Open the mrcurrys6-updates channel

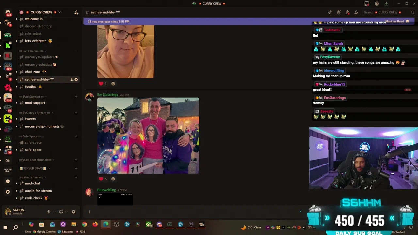[x=41, y=57]
